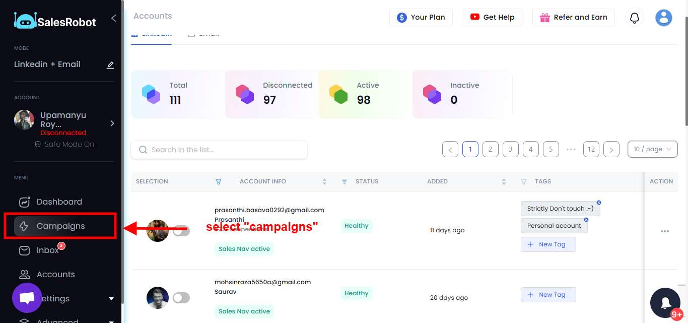
Task: Jump to last page 12
Action: point(591,149)
